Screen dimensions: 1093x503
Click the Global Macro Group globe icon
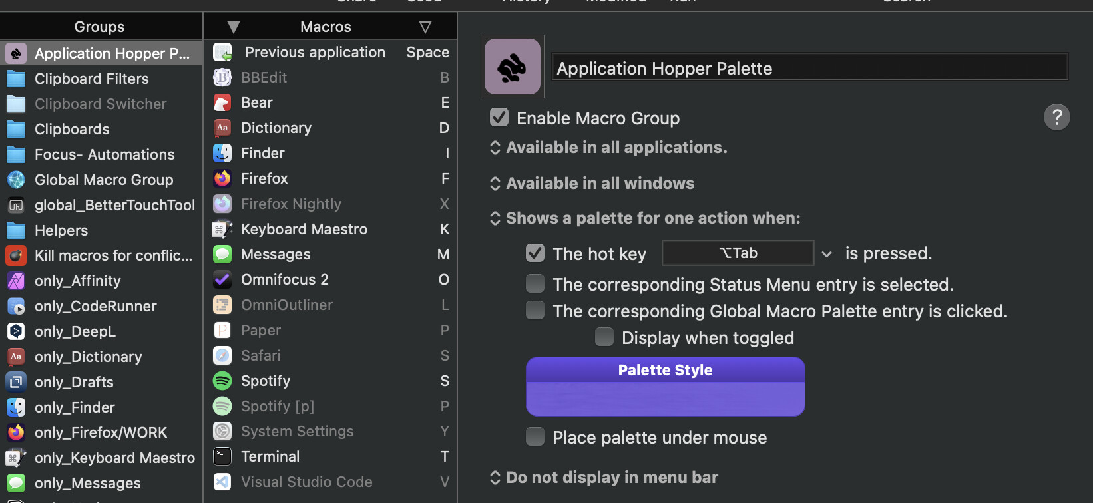[x=16, y=180]
